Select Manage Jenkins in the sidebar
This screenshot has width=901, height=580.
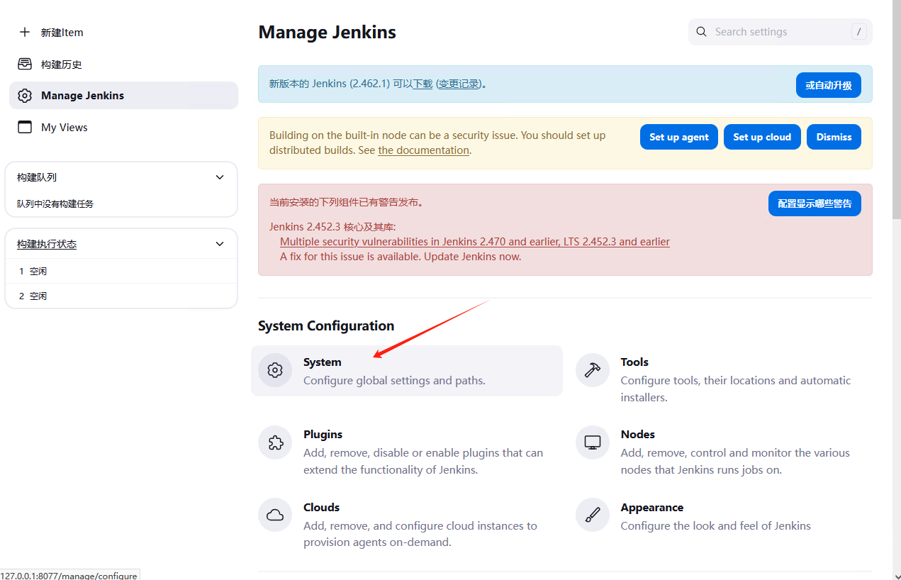(123, 96)
